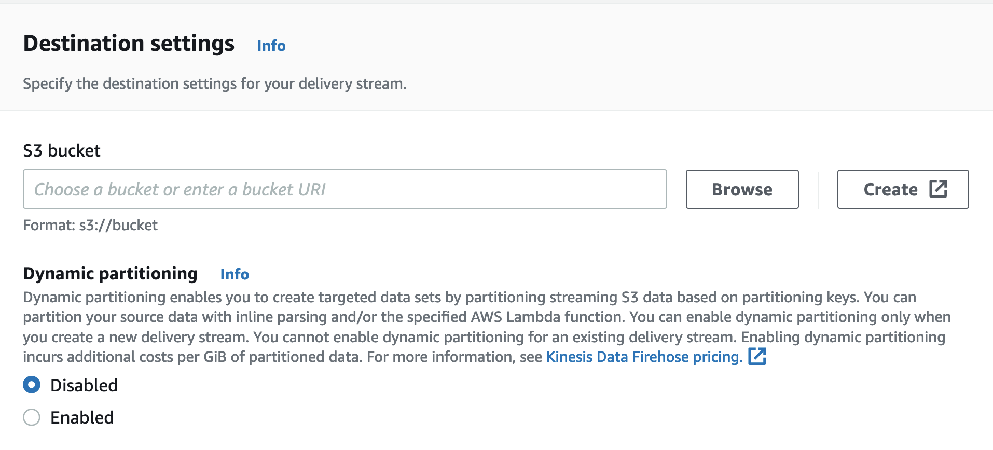
Task: Click the "Enabled" option label text
Action: [82, 417]
